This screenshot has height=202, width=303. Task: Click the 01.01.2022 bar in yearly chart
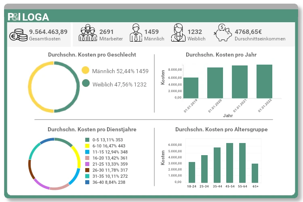[x=264, y=82]
